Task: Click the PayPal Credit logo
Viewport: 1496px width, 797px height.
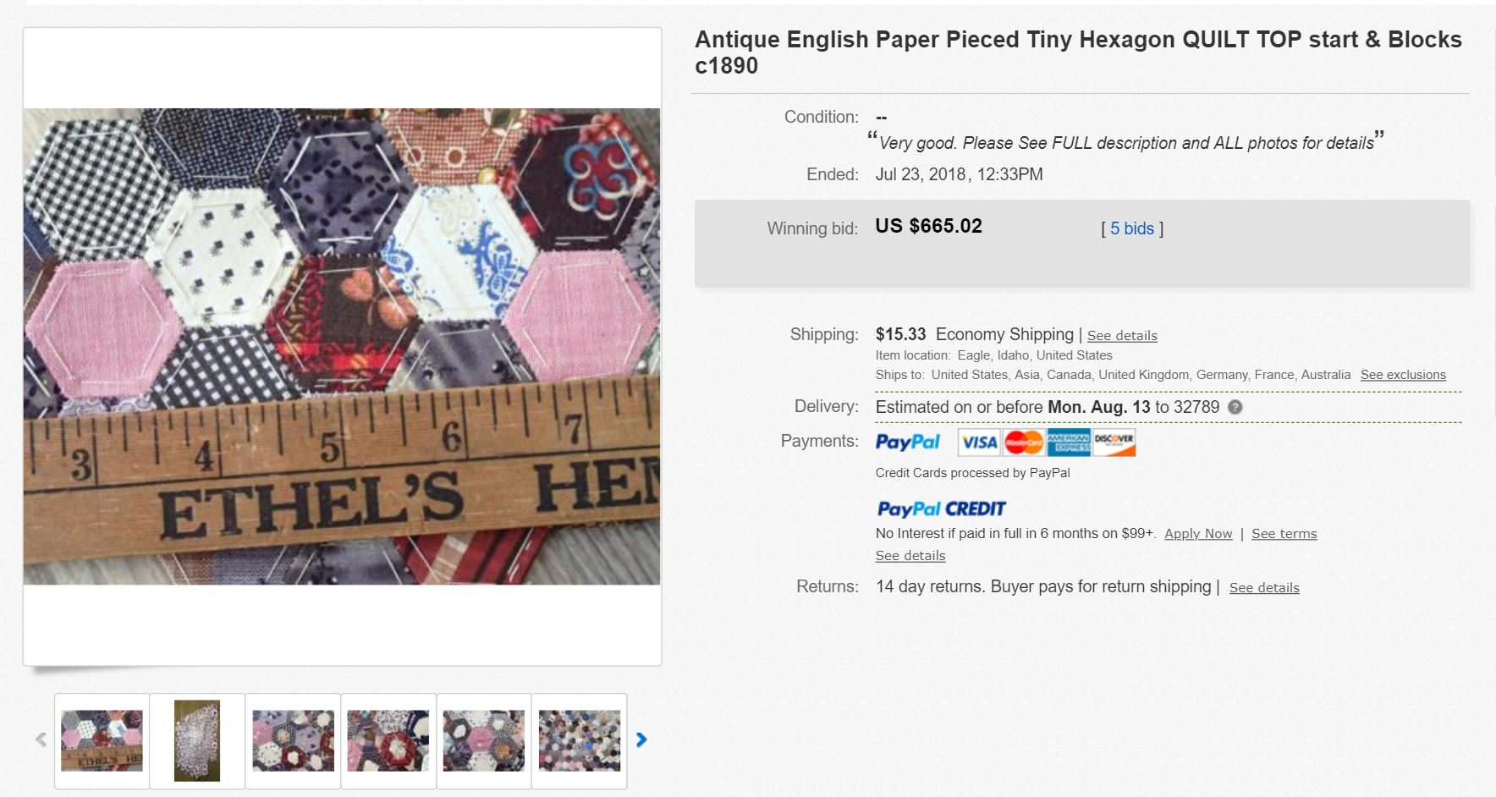Action: (x=940, y=508)
